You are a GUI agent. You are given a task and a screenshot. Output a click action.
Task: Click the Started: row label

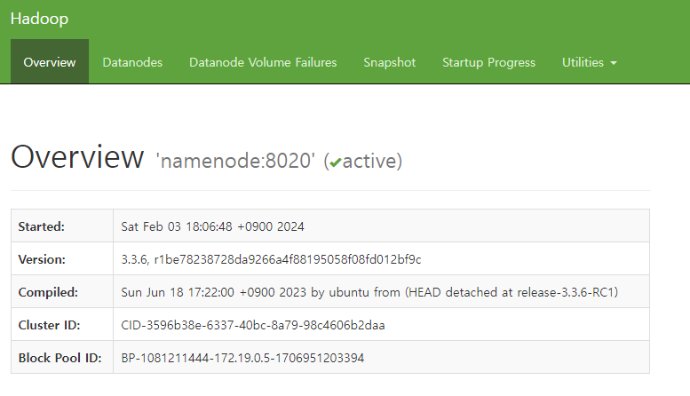click(42, 226)
